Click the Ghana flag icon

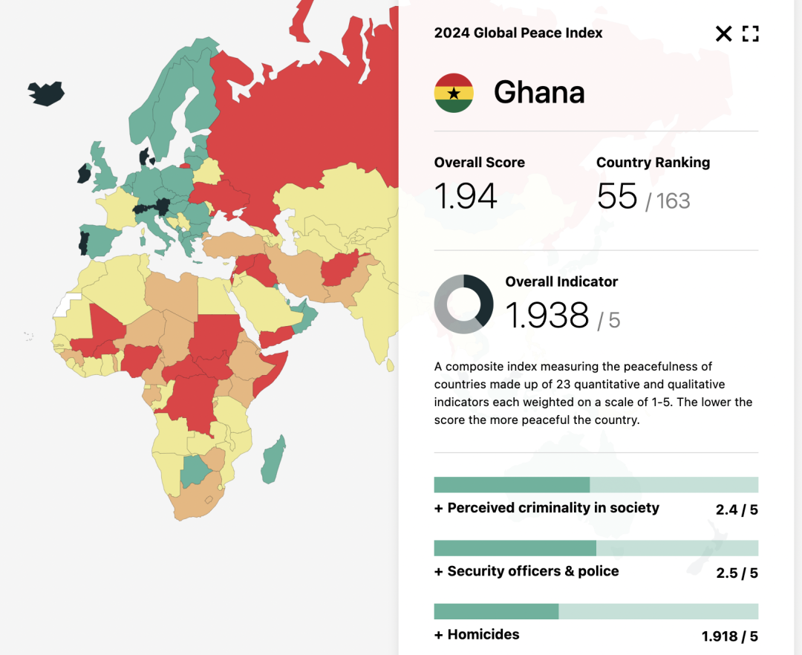(454, 93)
